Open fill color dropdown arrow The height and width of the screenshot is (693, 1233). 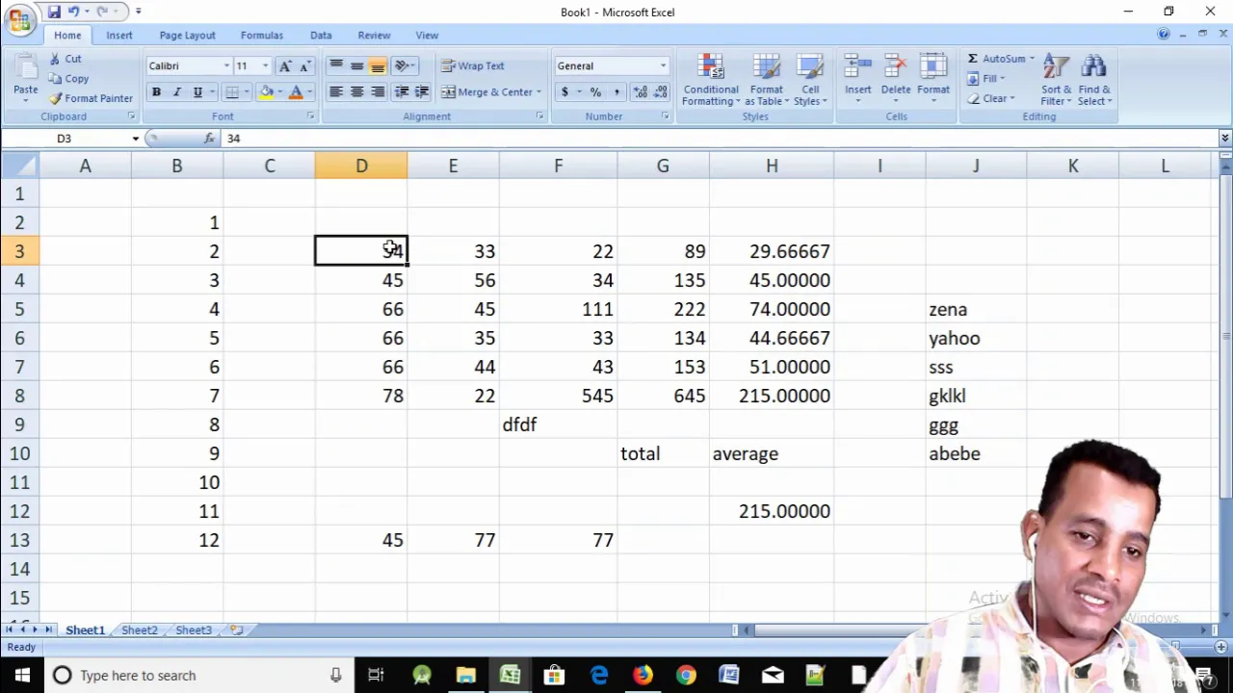[x=279, y=92]
